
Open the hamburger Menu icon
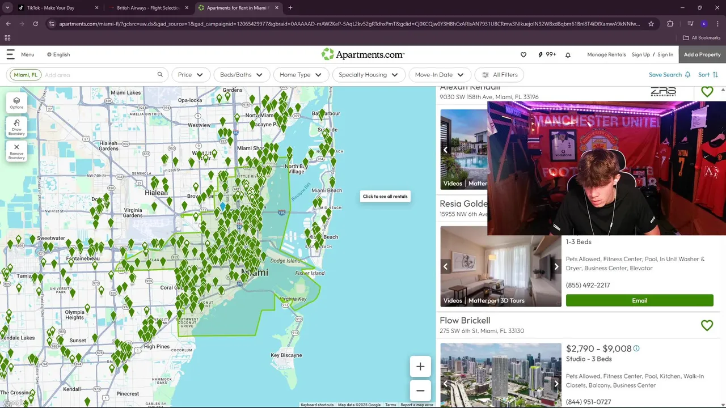tap(10, 54)
